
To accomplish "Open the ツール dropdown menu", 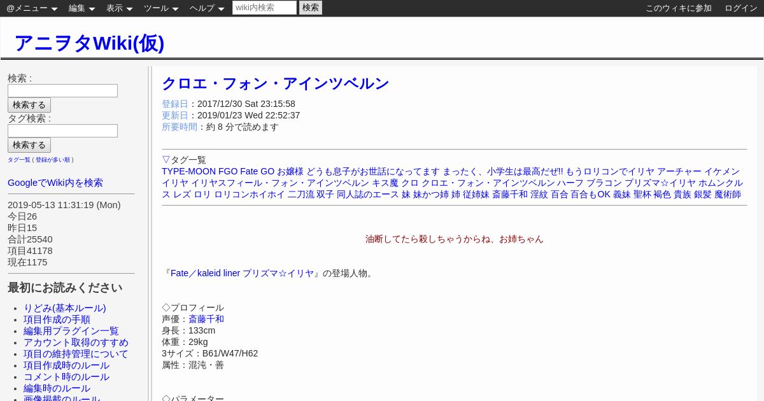I will coord(161,8).
